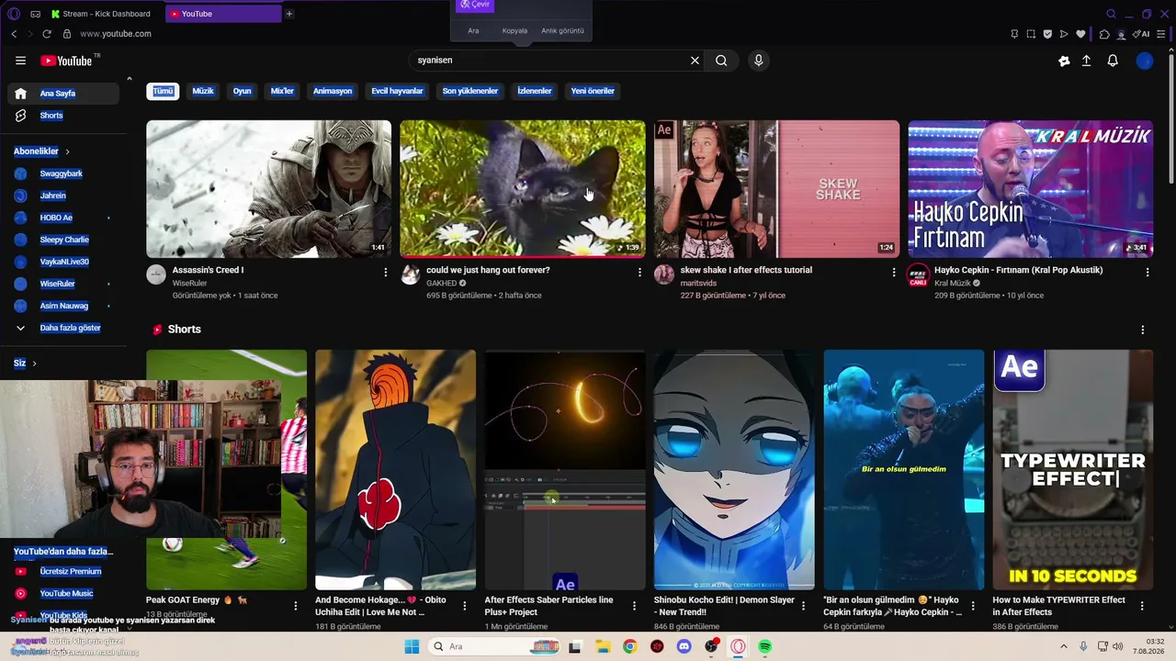Click the YouTube logo

pos(66,61)
